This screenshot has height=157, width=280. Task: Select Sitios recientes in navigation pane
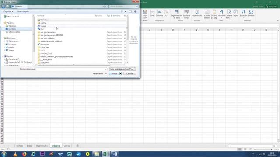pyautogui.click(x=14, y=32)
